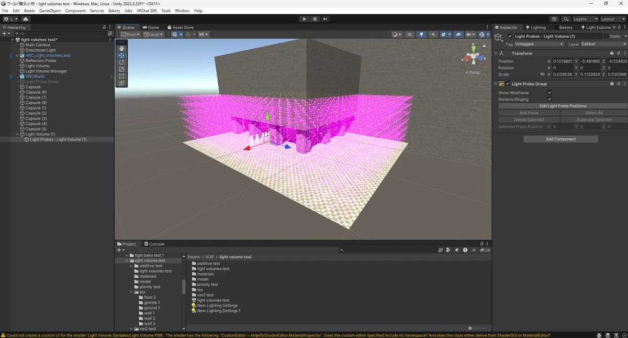The width and height of the screenshot is (628, 338).
Task: Switch to the Console tab
Action: pyautogui.click(x=154, y=244)
